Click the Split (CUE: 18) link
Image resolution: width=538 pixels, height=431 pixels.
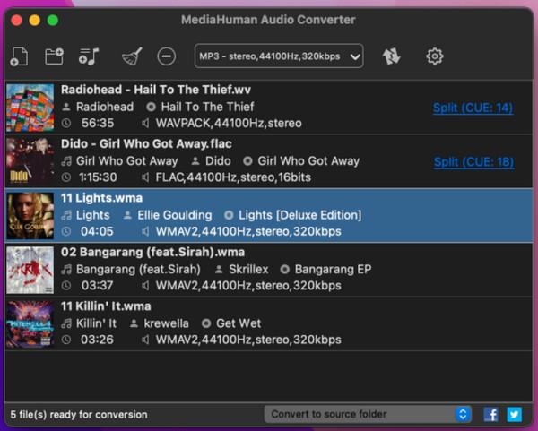coord(473,162)
